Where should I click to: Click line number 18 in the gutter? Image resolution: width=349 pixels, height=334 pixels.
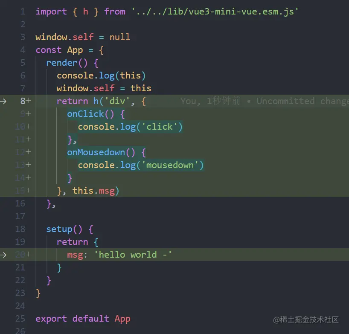click(20, 229)
